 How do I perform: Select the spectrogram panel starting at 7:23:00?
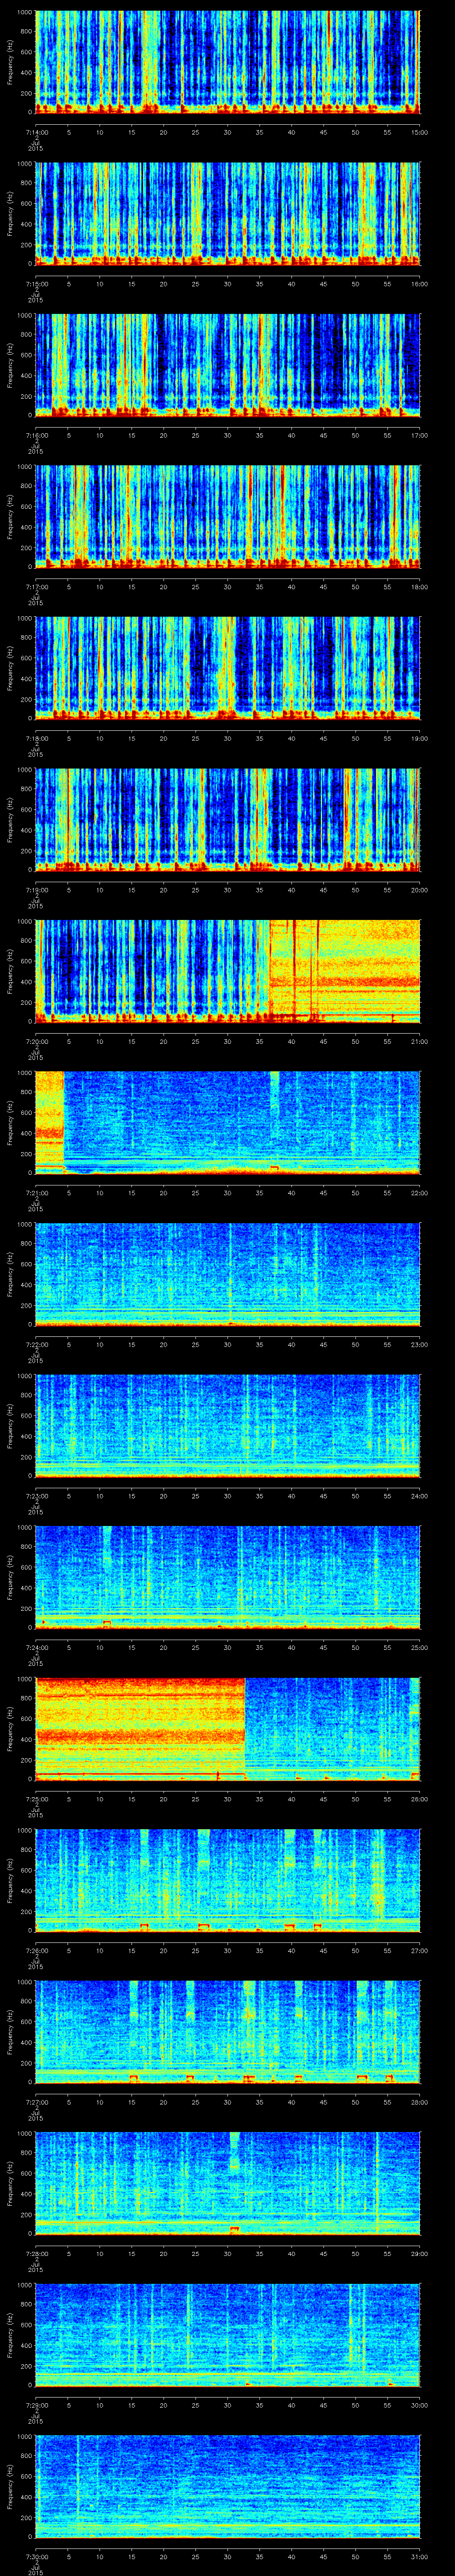pyautogui.click(x=228, y=1426)
